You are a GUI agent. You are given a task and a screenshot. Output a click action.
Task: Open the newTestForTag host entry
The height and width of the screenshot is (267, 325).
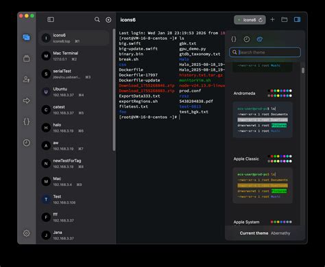[x=74, y=163]
